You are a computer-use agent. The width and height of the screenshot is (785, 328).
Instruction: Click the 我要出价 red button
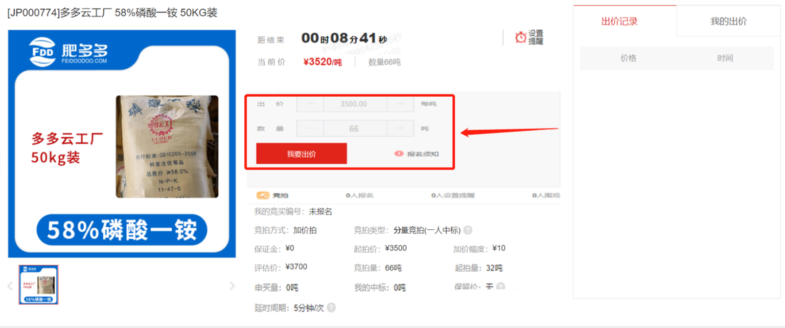coord(301,154)
